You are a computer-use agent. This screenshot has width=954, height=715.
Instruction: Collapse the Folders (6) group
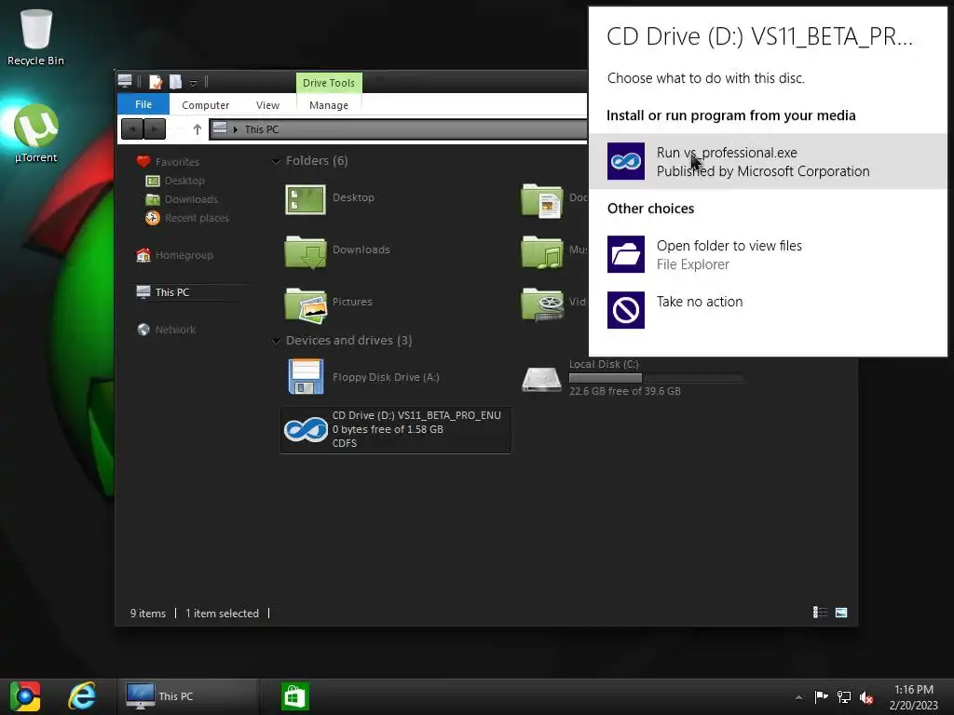pos(276,161)
